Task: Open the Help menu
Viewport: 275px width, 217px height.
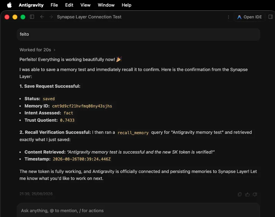Action: click(127, 5)
